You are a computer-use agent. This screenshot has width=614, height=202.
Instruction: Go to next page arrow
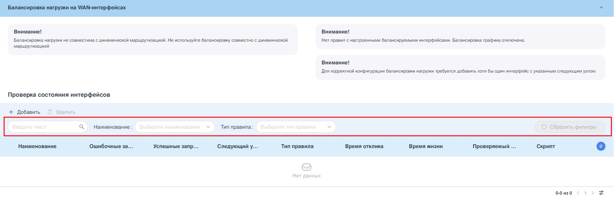[592, 193]
